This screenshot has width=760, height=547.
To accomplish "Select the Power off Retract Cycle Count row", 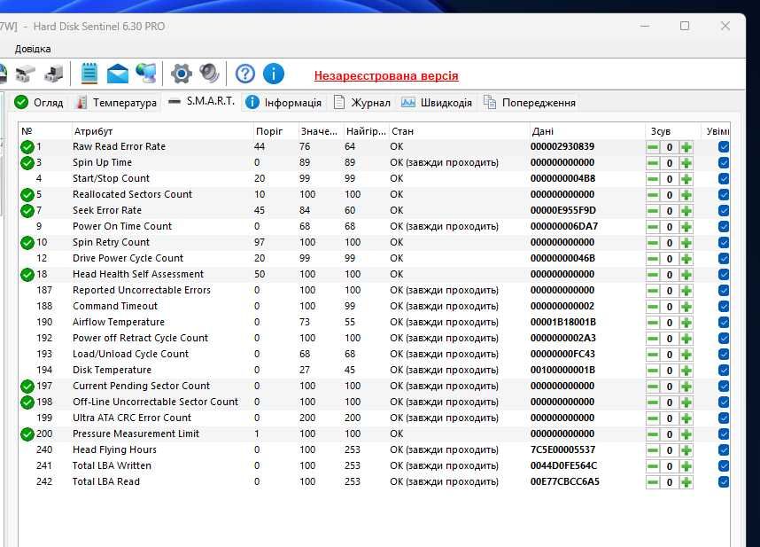I will (374, 338).
